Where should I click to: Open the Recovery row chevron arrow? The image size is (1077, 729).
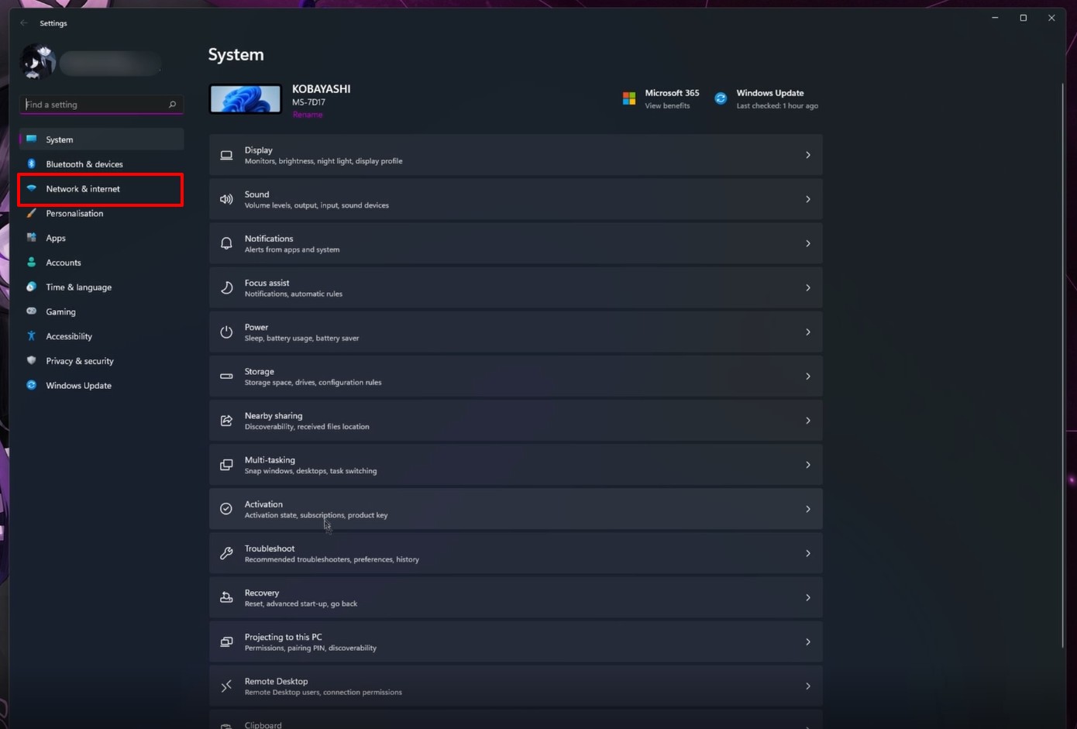pos(807,597)
